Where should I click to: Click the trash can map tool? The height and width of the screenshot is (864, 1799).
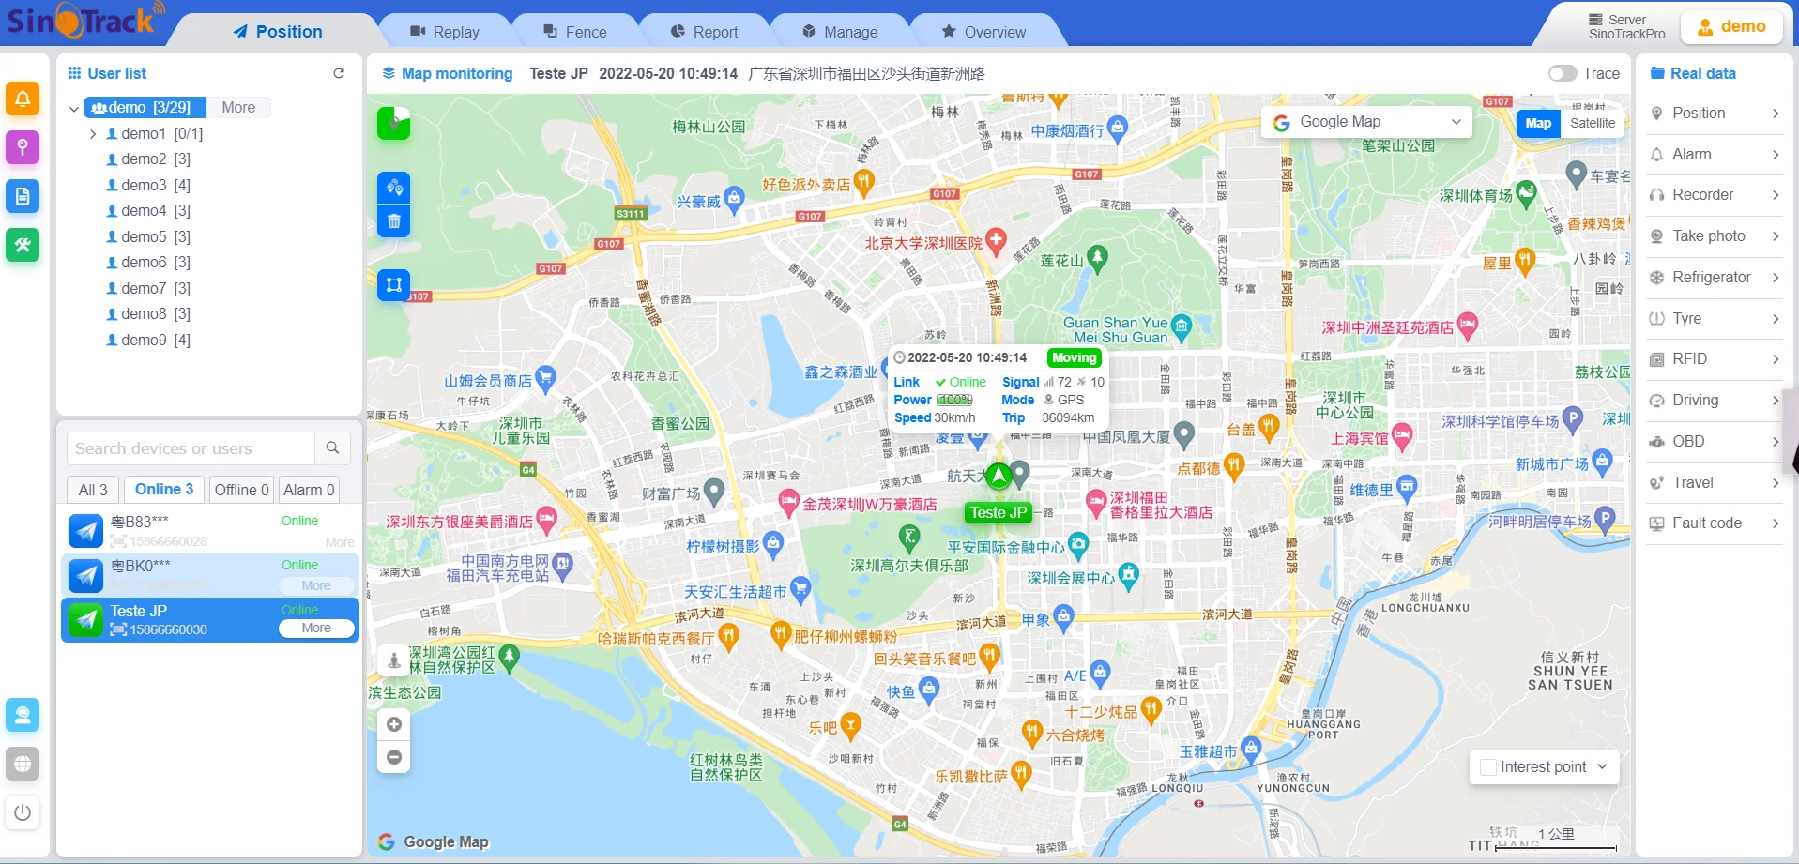[394, 221]
